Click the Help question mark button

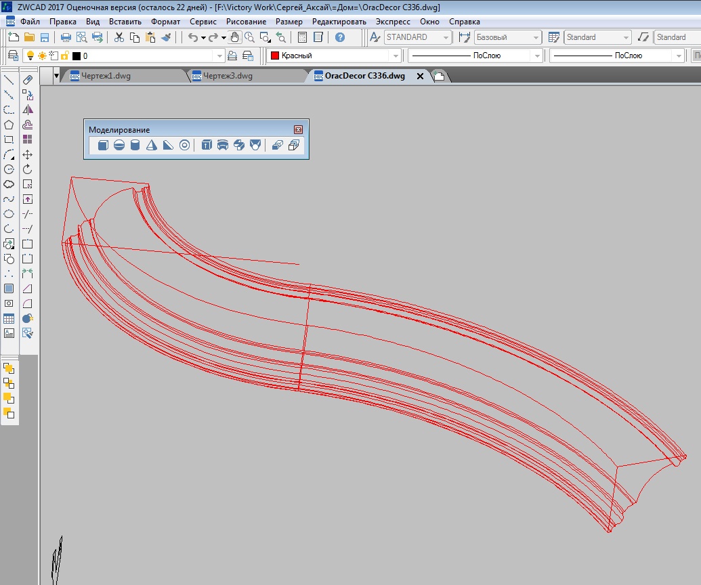(x=340, y=37)
